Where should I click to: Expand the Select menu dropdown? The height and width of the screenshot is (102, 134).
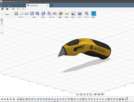(x=94, y=17)
